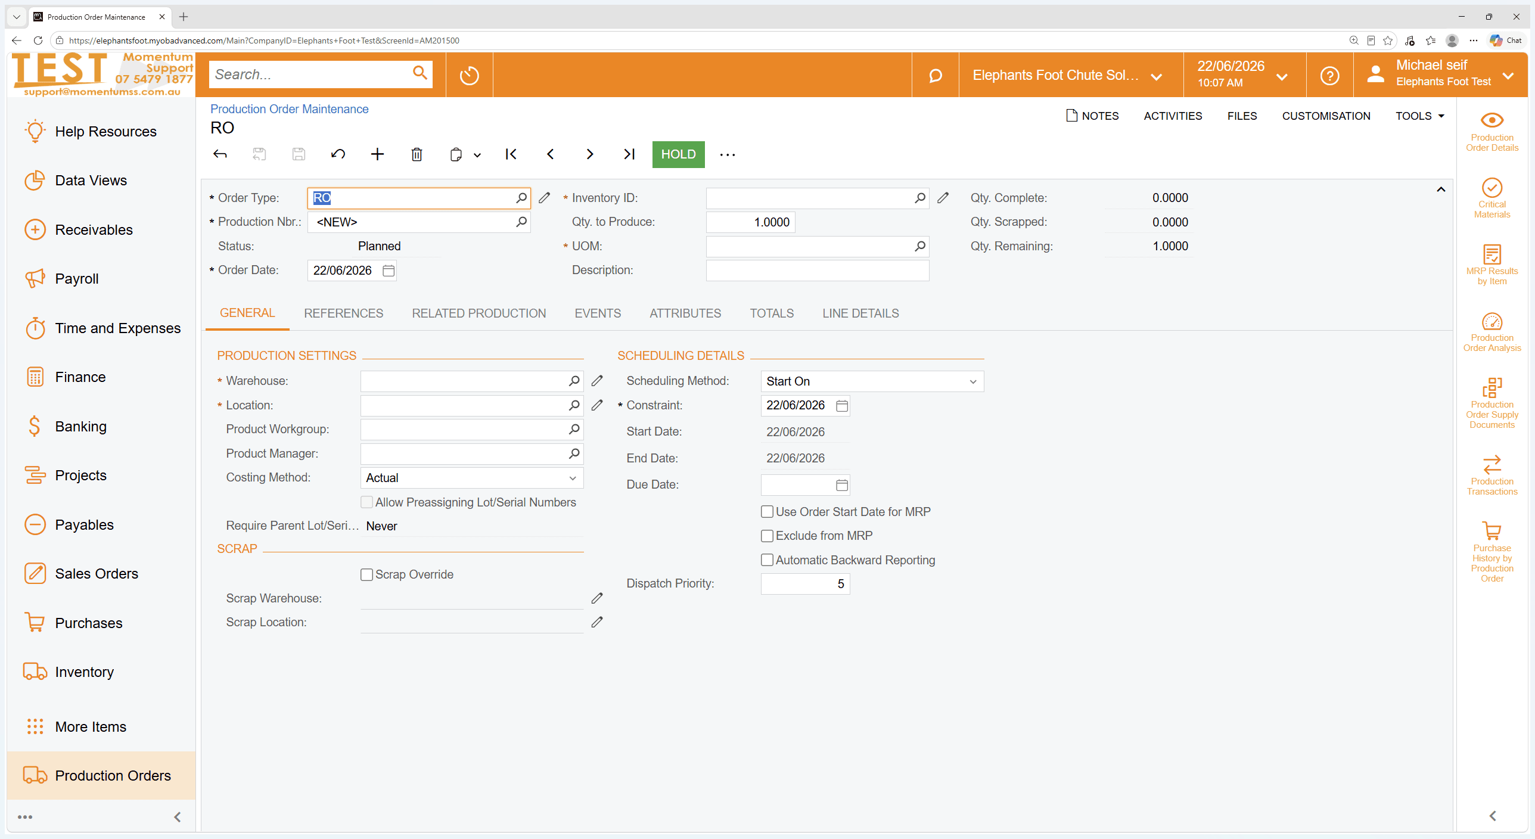The image size is (1535, 839).
Task: Open Production Transactions side link
Action: (x=1492, y=476)
